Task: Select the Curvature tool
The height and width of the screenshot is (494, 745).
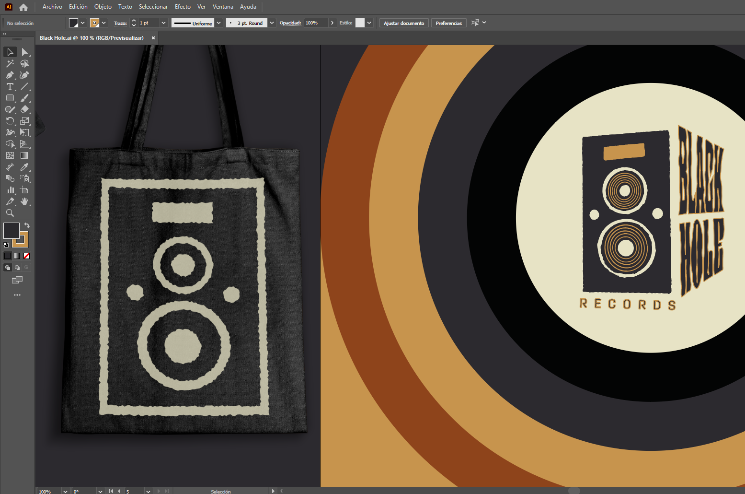Action: [24, 75]
